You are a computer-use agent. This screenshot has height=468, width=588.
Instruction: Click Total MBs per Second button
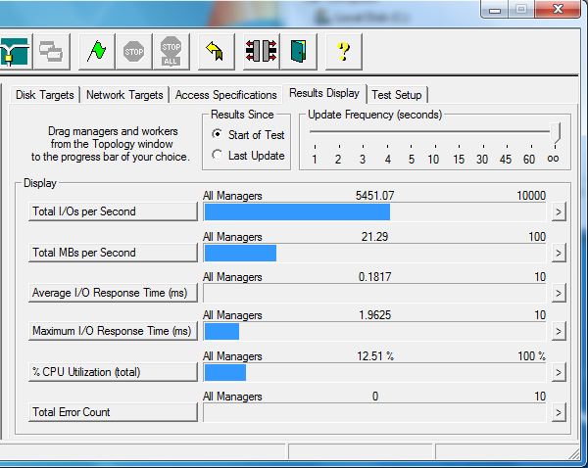pyautogui.click(x=113, y=253)
